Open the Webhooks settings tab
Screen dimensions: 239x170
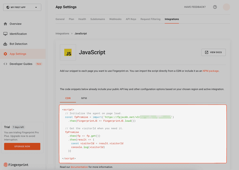[x=115, y=19]
